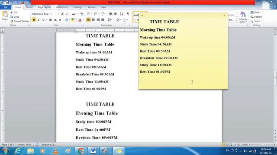The image size is (277, 155).
Task: Click the zoom slider handle
Action: pos(263,145)
